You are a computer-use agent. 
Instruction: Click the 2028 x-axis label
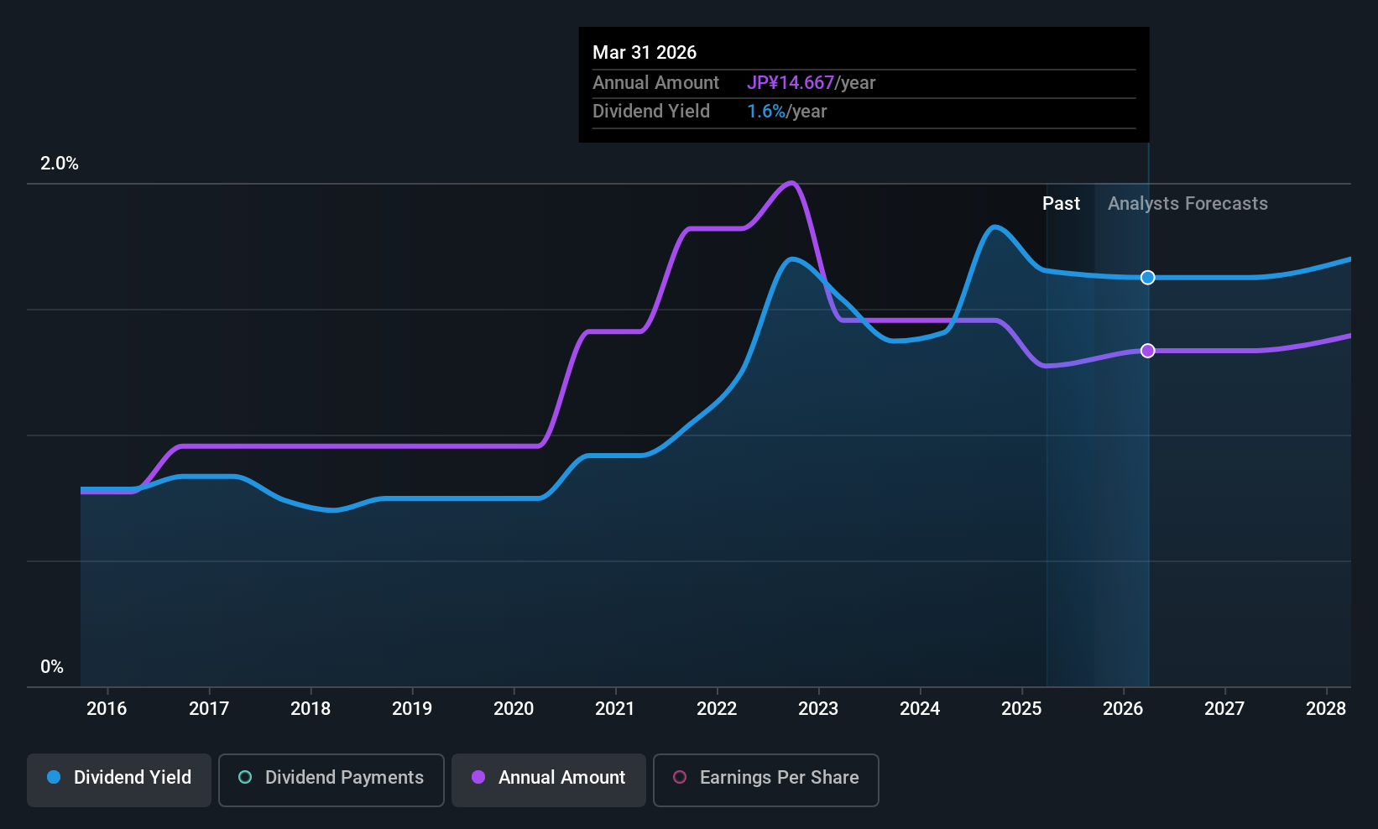(1326, 709)
